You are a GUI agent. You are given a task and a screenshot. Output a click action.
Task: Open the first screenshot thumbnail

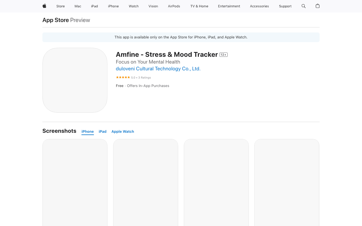(75, 182)
